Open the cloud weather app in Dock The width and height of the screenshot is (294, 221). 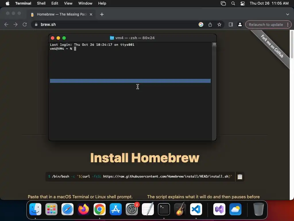pyautogui.click(x=235, y=209)
